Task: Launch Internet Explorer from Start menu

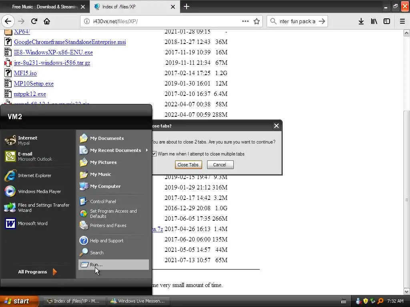Action: coord(38,175)
